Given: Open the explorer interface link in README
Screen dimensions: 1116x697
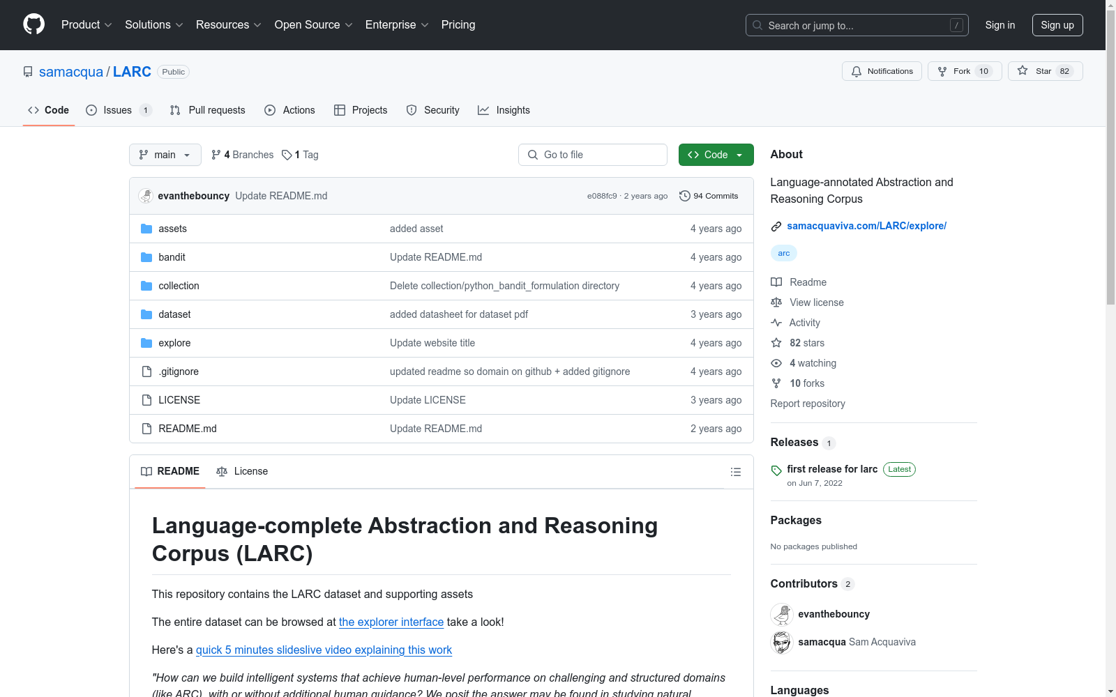Looking at the screenshot, I should 391,622.
